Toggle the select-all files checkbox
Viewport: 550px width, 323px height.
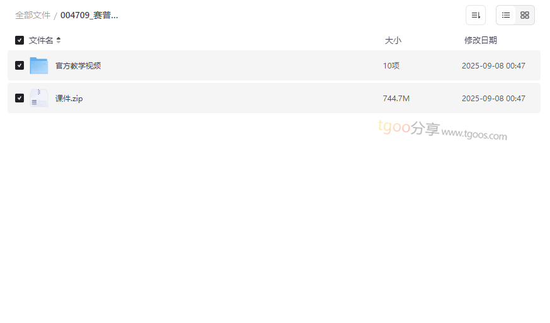coord(20,40)
